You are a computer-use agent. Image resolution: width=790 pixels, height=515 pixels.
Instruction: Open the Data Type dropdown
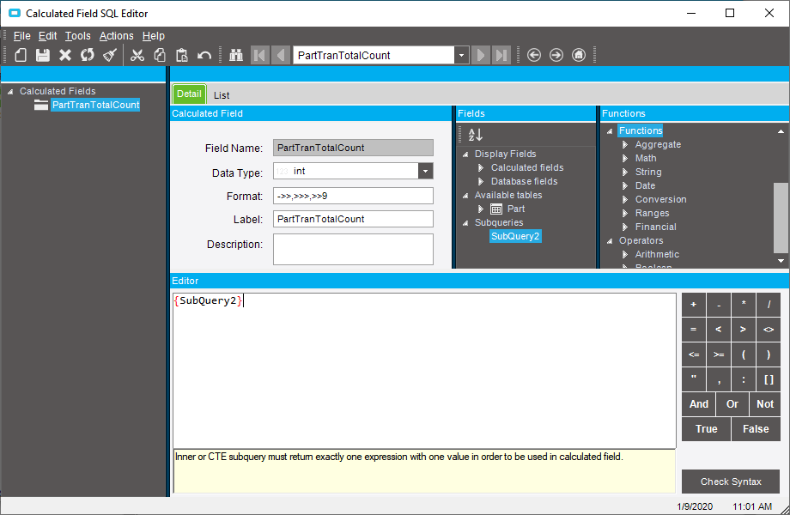425,172
